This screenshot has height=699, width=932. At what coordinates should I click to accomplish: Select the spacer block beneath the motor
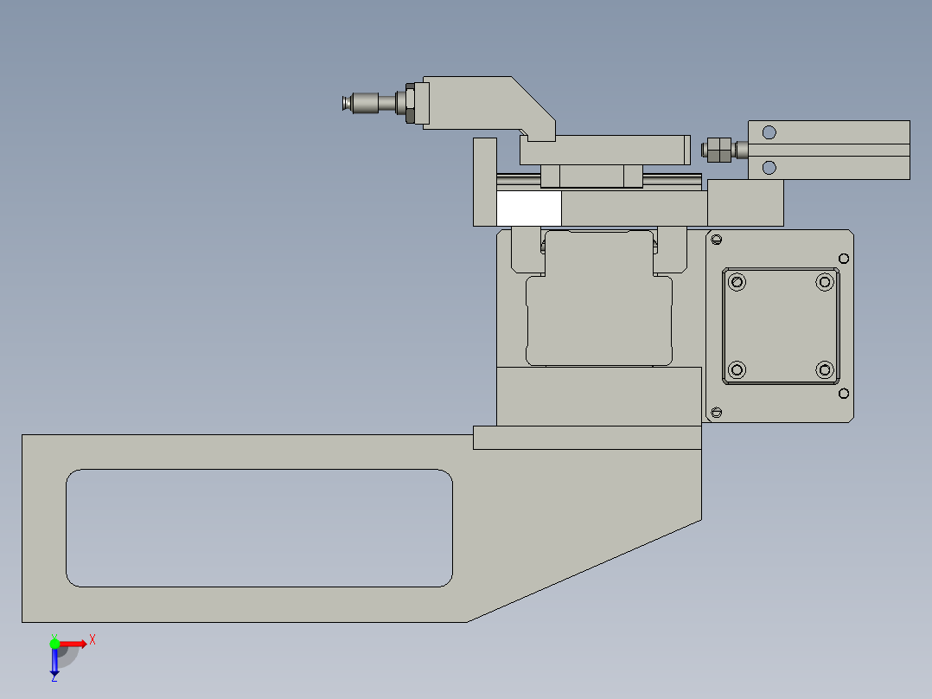[x=599, y=396]
